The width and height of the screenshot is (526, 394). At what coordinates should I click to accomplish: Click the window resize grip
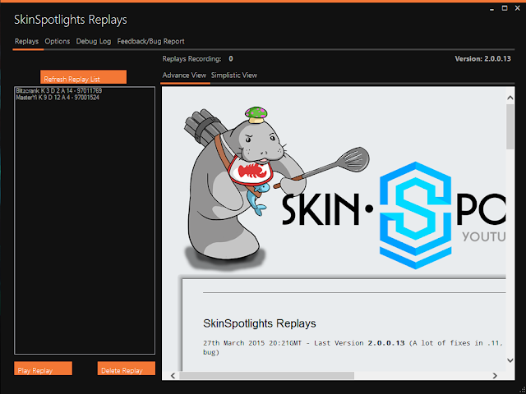[x=522, y=390]
